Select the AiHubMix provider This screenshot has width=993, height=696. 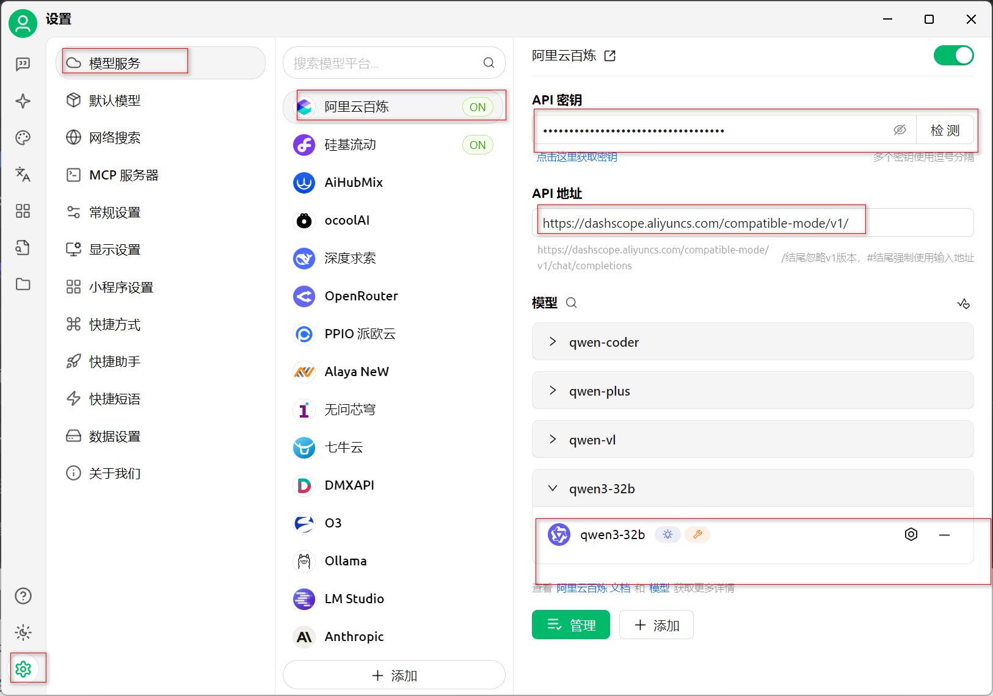[394, 183]
